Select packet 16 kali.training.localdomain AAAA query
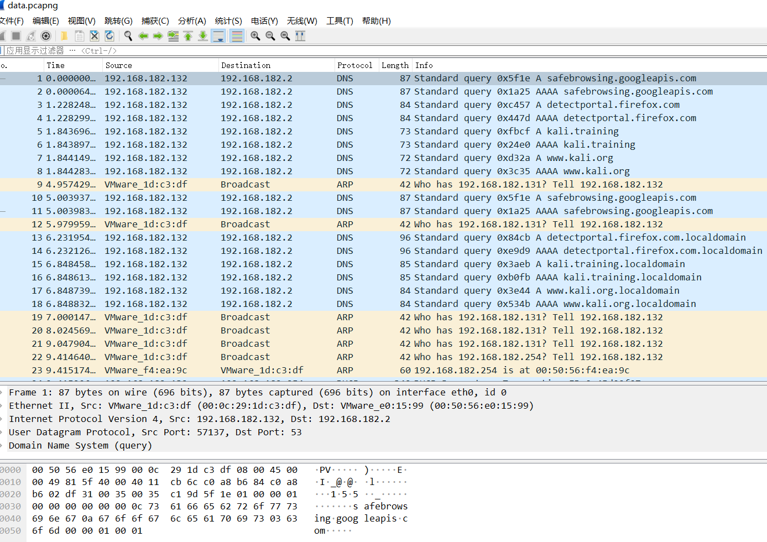 [383, 278]
